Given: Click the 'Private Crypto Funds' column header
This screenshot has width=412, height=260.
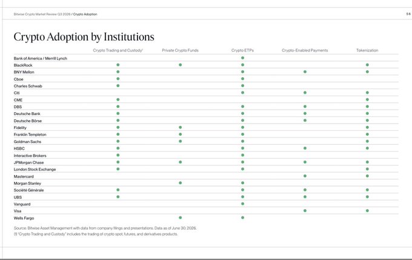Looking at the screenshot, I should (x=181, y=50).
